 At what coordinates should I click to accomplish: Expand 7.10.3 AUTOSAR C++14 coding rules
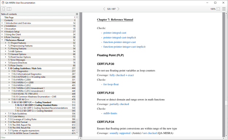pyautogui.click(x=9, y=77)
